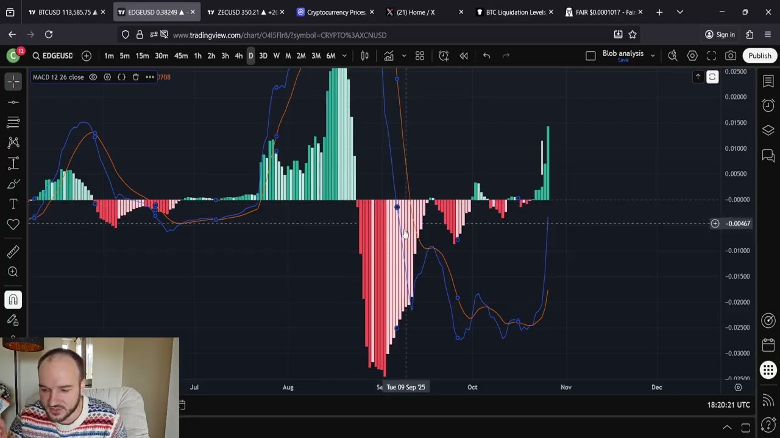This screenshot has width=780, height=438.
Task: Open BTC Liquidation Levels tab
Action: 515,12
